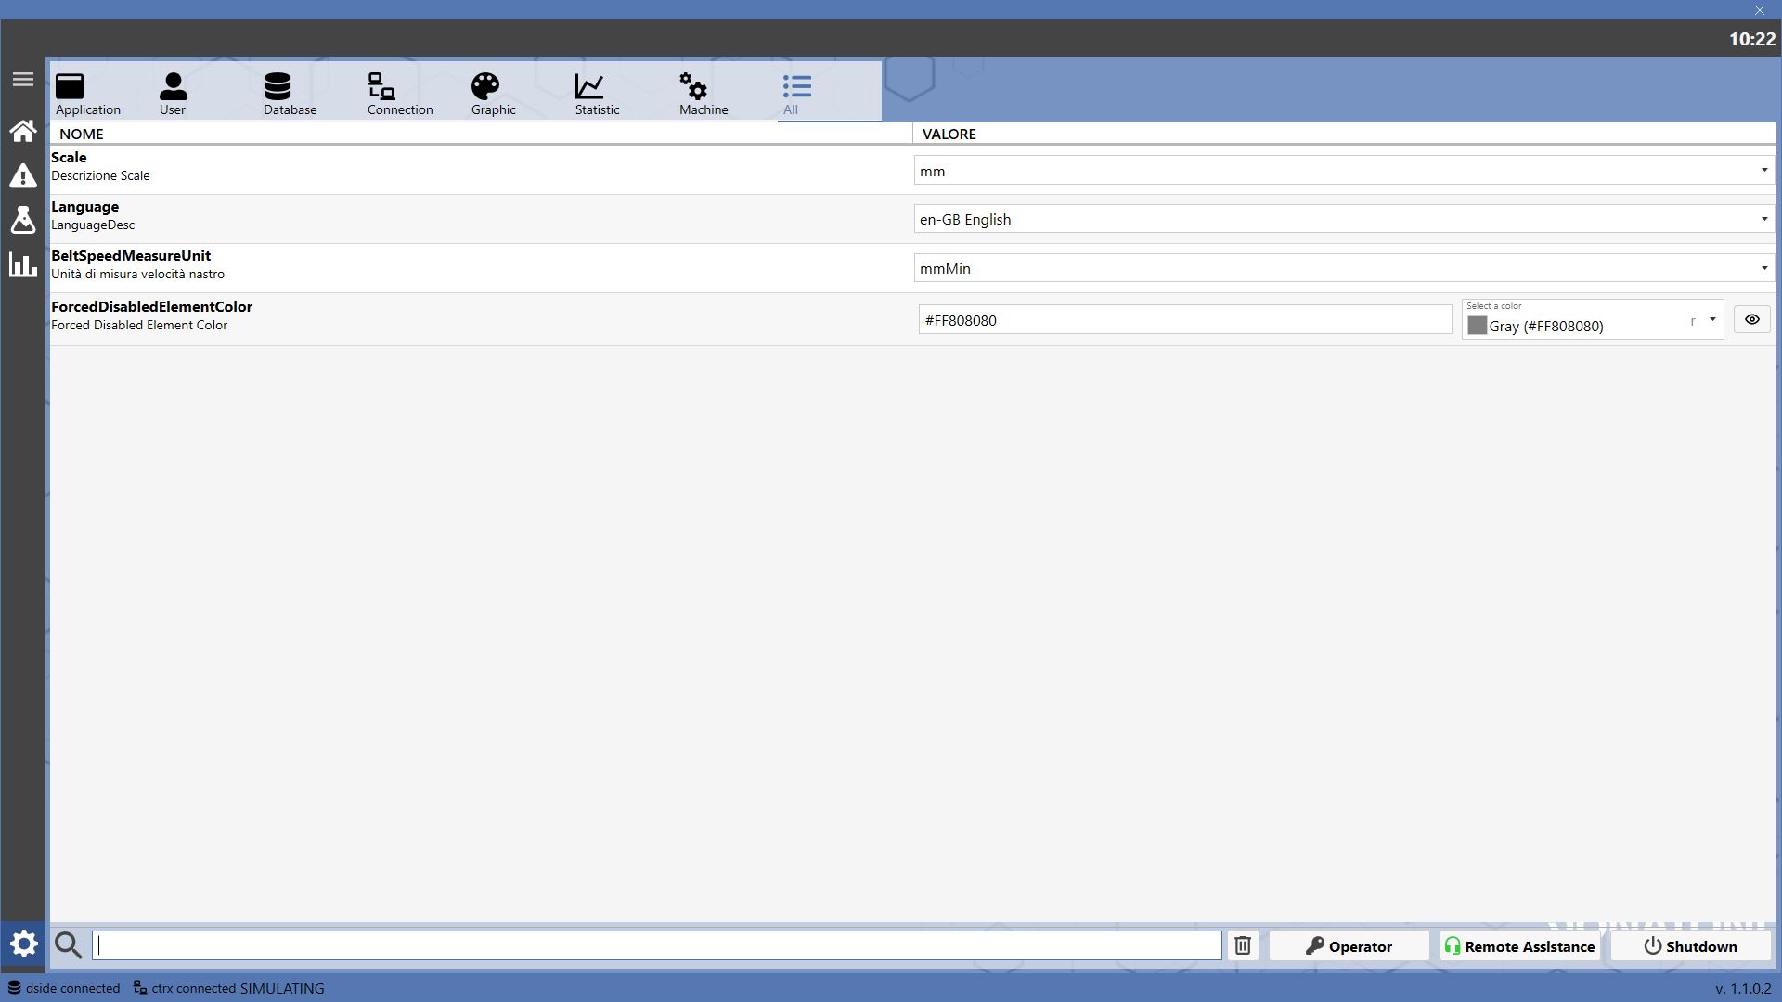Focus the bottom search text field
Image resolution: width=1782 pixels, height=1002 pixels.
(x=657, y=945)
